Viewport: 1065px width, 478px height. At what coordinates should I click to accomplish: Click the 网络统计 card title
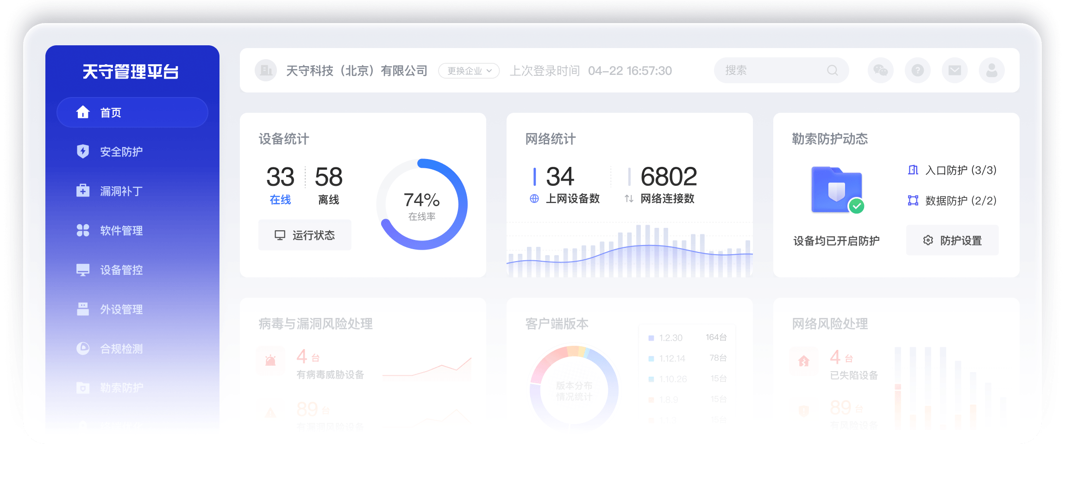[x=550, y=139]
